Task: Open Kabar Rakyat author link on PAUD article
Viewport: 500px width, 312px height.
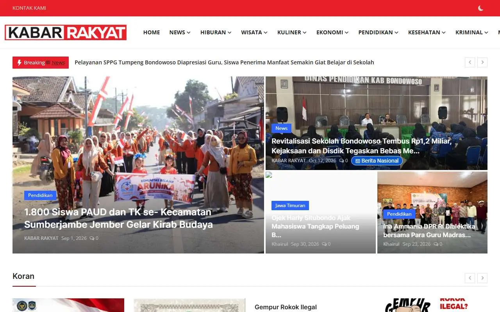Action: 41,238
